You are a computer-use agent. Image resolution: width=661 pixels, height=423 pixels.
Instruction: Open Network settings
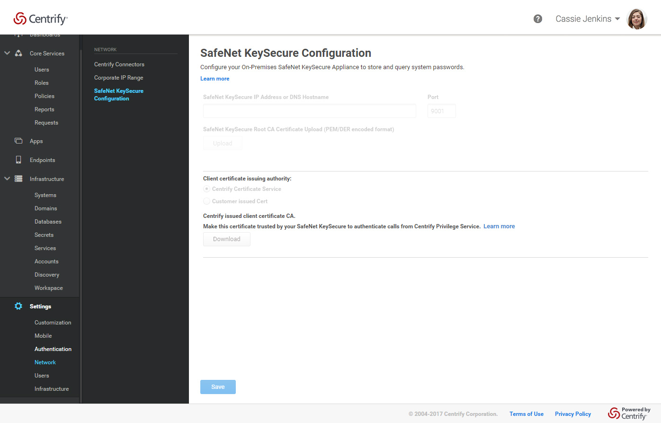[45, 362]
